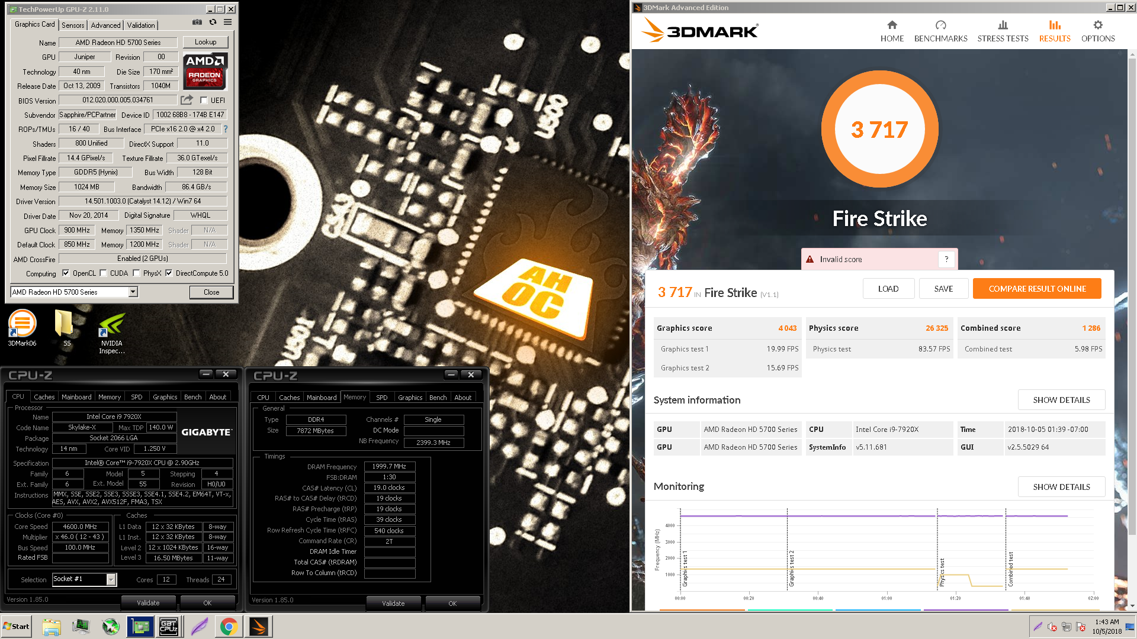Image resolution: width=1137 pixels, height=639 pixels.
Task: Click Compare Result Online button
Action: 1037,289
